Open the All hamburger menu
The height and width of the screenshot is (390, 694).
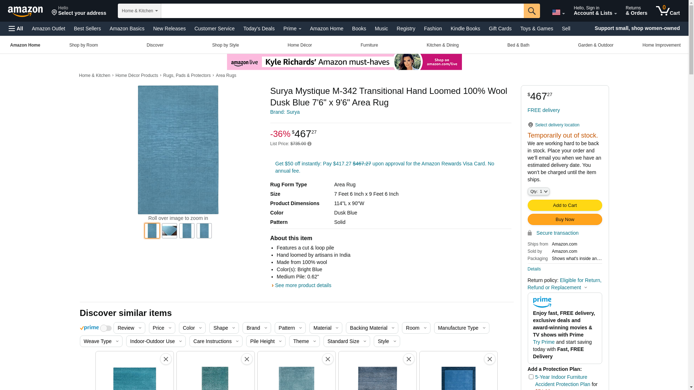point(16,29)
